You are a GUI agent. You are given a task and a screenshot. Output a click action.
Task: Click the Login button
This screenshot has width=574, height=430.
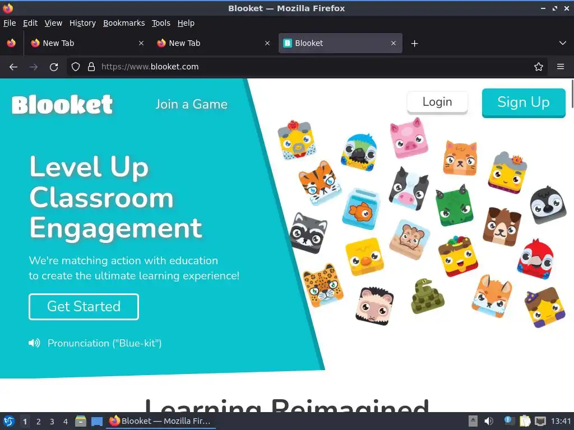[x=437, y=102]
